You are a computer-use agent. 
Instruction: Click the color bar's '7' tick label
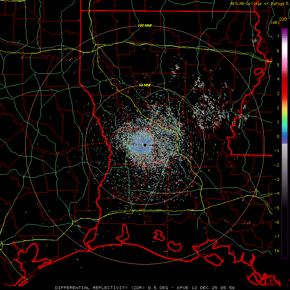(278, 36)
